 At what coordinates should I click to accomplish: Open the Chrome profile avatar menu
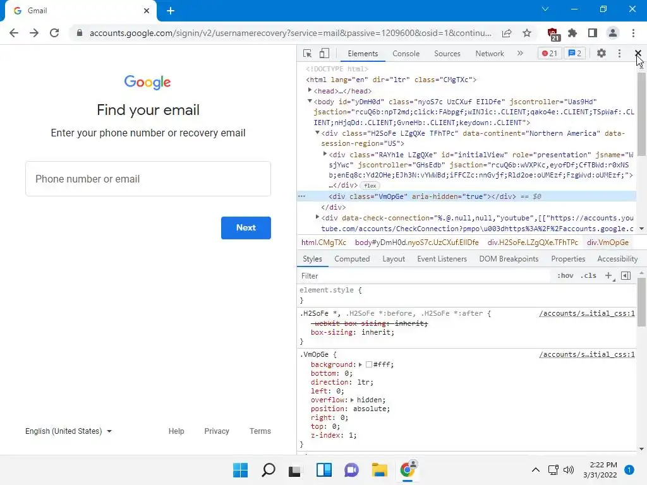[613, 33]
